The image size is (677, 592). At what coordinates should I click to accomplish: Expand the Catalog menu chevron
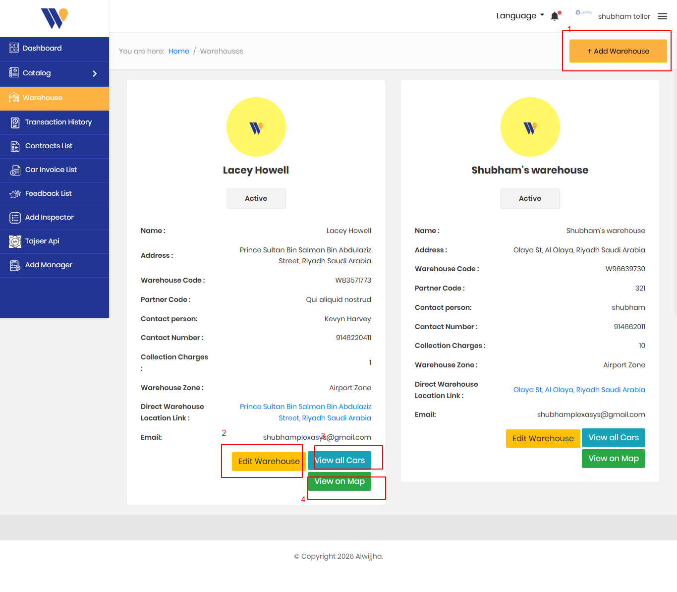[95, 73]
